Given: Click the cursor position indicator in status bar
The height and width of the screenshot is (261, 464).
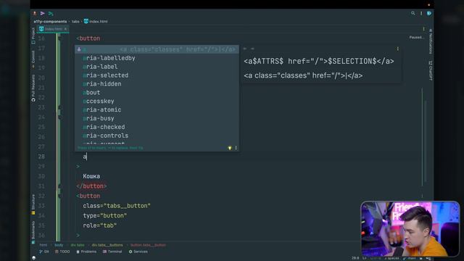Looking at the screenshot, I should [x=355, y=258].
